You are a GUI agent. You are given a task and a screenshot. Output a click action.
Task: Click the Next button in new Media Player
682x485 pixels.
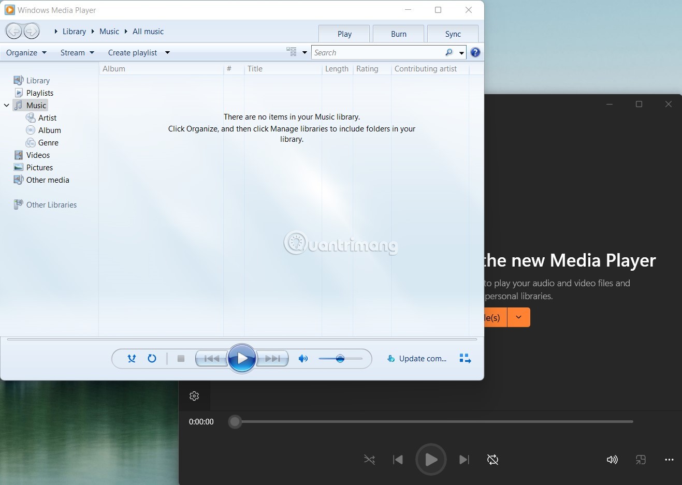point(464,459)
